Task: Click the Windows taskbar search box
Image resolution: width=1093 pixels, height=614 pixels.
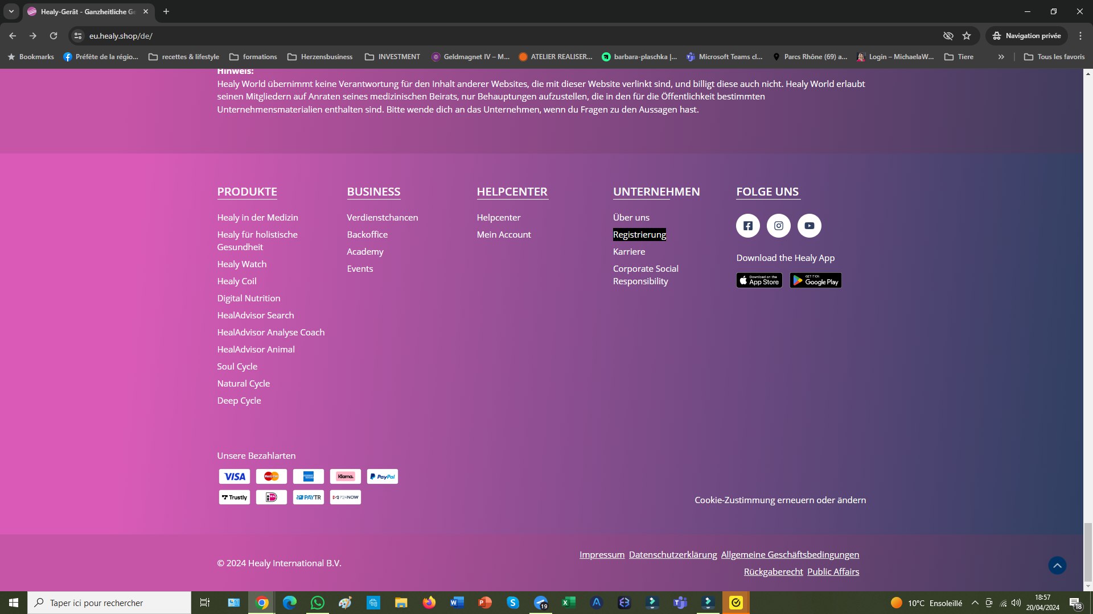Action: pyautogui.click(x=109, y=603)
